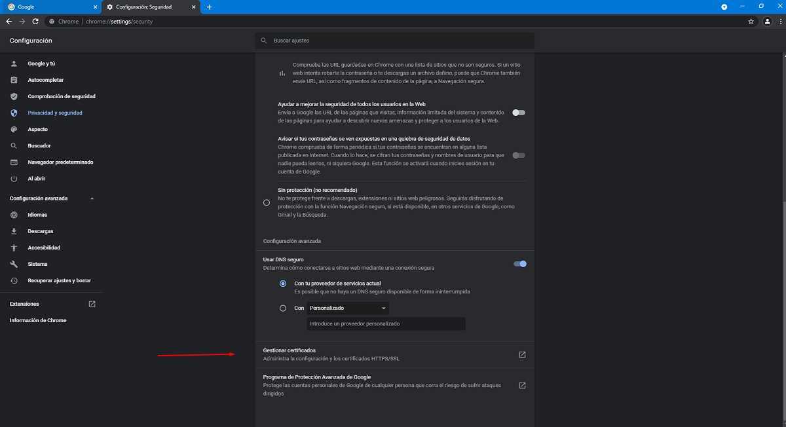786x427 pixels.
Task: Click the address bar URL
Action: [x=119, y=22]
